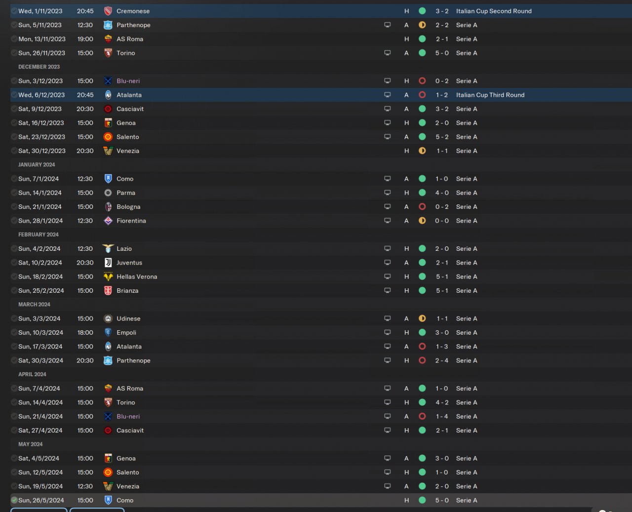This screenshot has height=512, width=632.
Task: Click the 1 - 4 result against Blu-neri
Action: point(442,416)
